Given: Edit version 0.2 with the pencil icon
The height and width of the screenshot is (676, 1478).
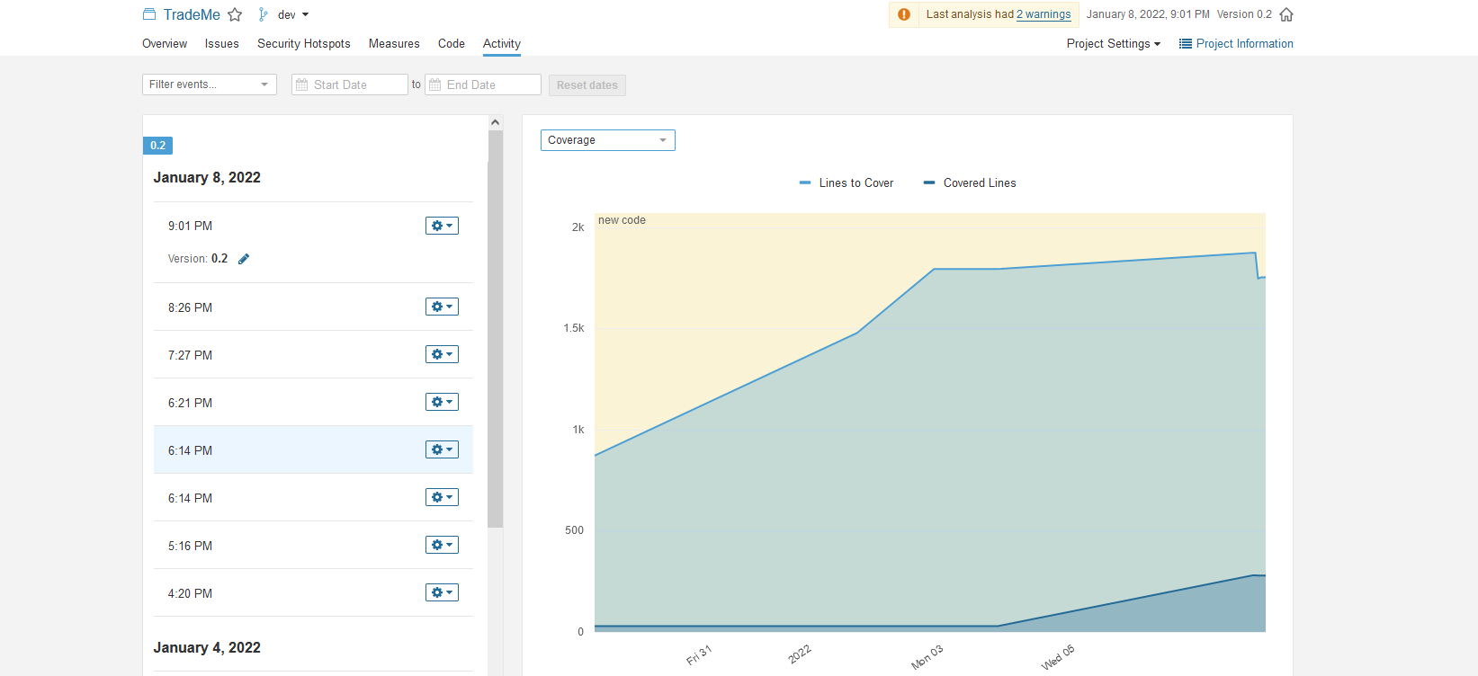Looking at the screenshot, I should 244,259.
